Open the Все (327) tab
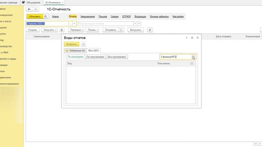262x147 pixels. [x=94, y=51]
